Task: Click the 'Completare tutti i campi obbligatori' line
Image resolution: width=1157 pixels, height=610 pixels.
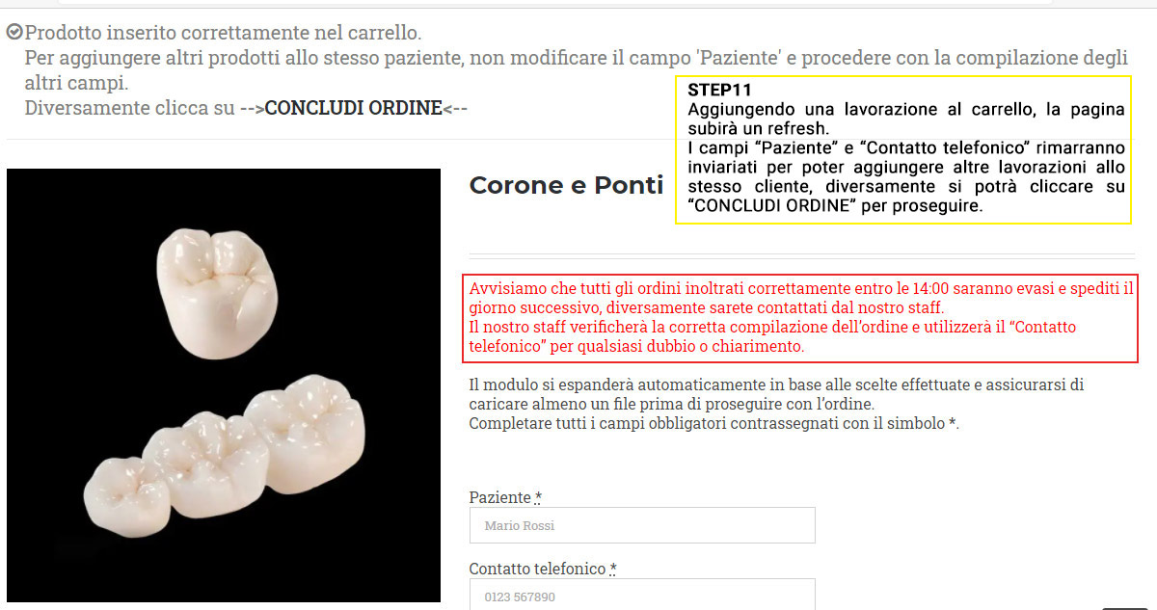Action: [714, 423]
